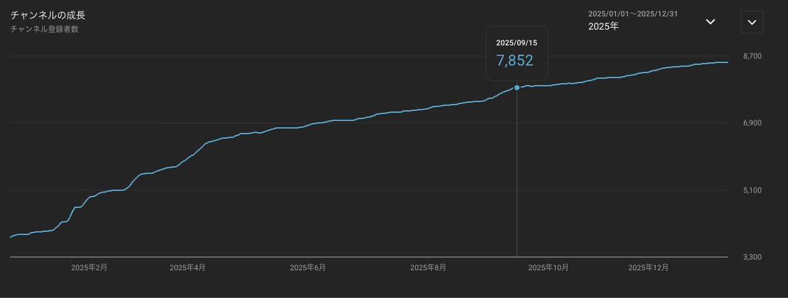
Task: Click the 2025年4月 x-axis label
Action: [188, 268]
